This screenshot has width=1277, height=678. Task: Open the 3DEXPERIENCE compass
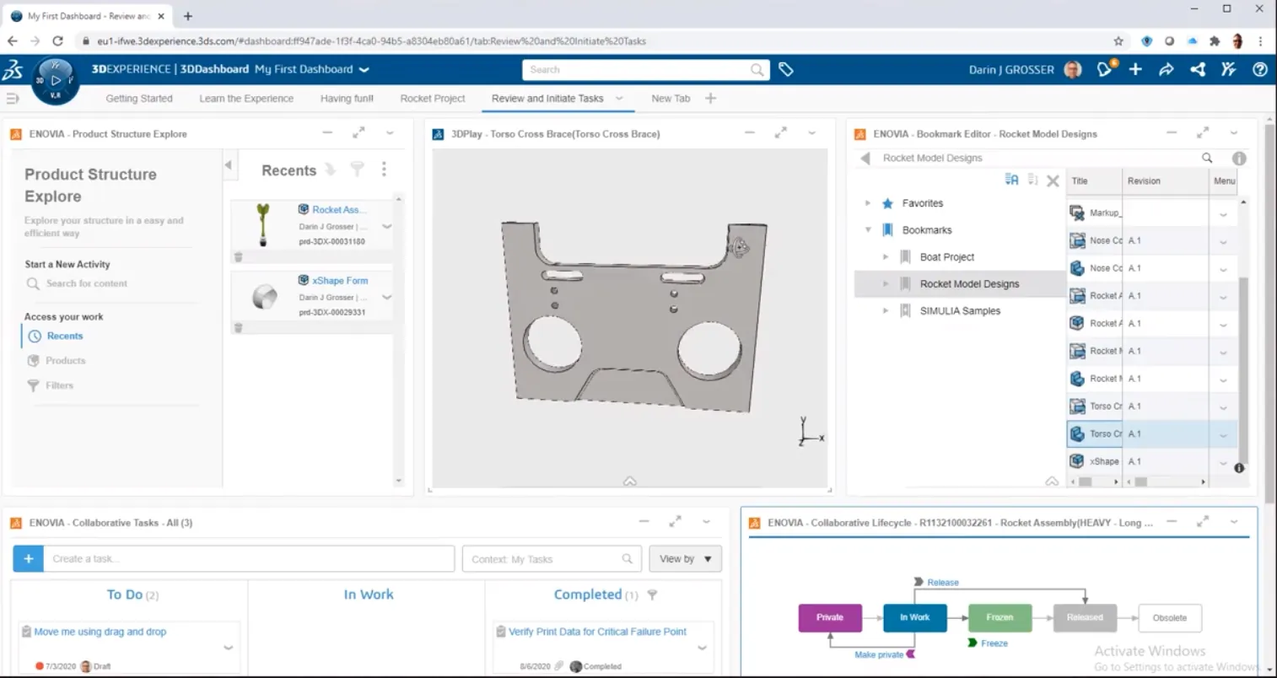click(56, 81)
